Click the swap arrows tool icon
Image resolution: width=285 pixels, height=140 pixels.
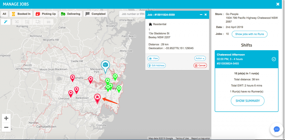(48, 22)
